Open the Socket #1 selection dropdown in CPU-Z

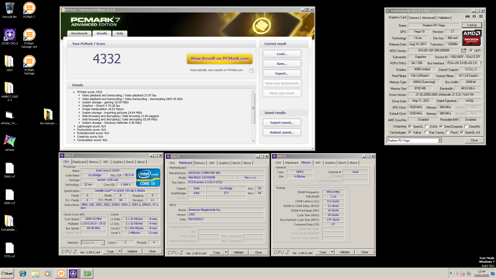click(103, 243)
